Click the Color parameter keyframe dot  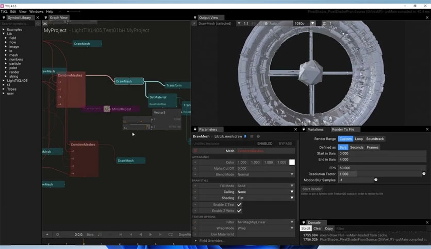[195, 163]
